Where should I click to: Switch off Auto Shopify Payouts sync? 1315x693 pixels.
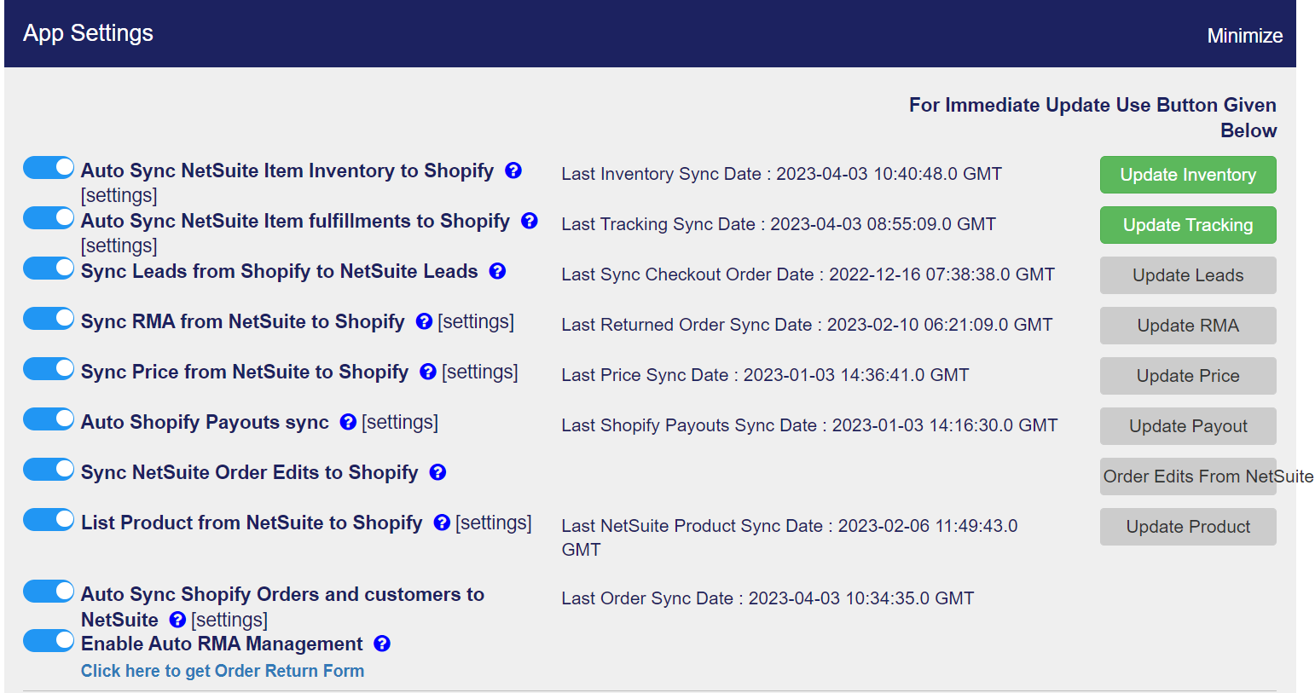pyautogui.click(x=49, y=419)
